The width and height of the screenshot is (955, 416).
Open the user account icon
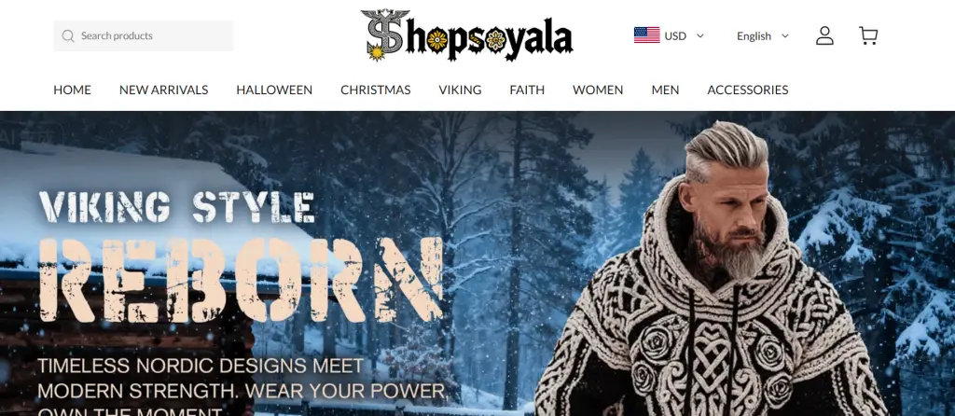tap(824, 35)
